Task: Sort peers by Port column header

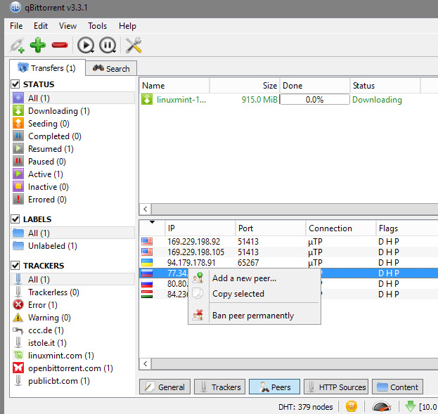Action: click(x=271, y=228)
